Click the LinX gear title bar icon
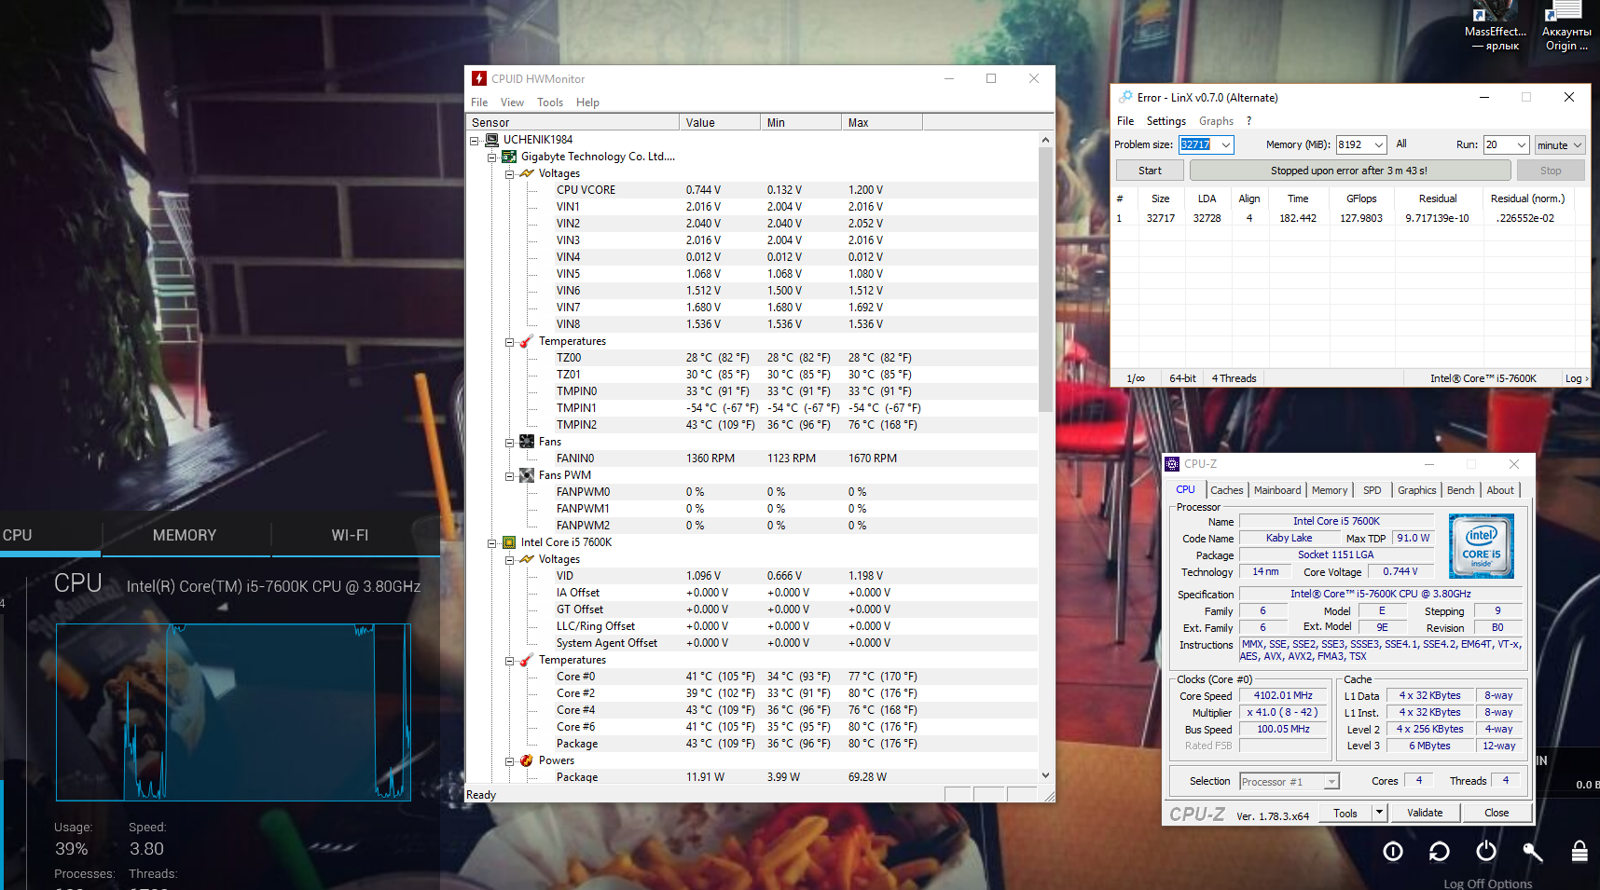 [x=1125, y=97]
